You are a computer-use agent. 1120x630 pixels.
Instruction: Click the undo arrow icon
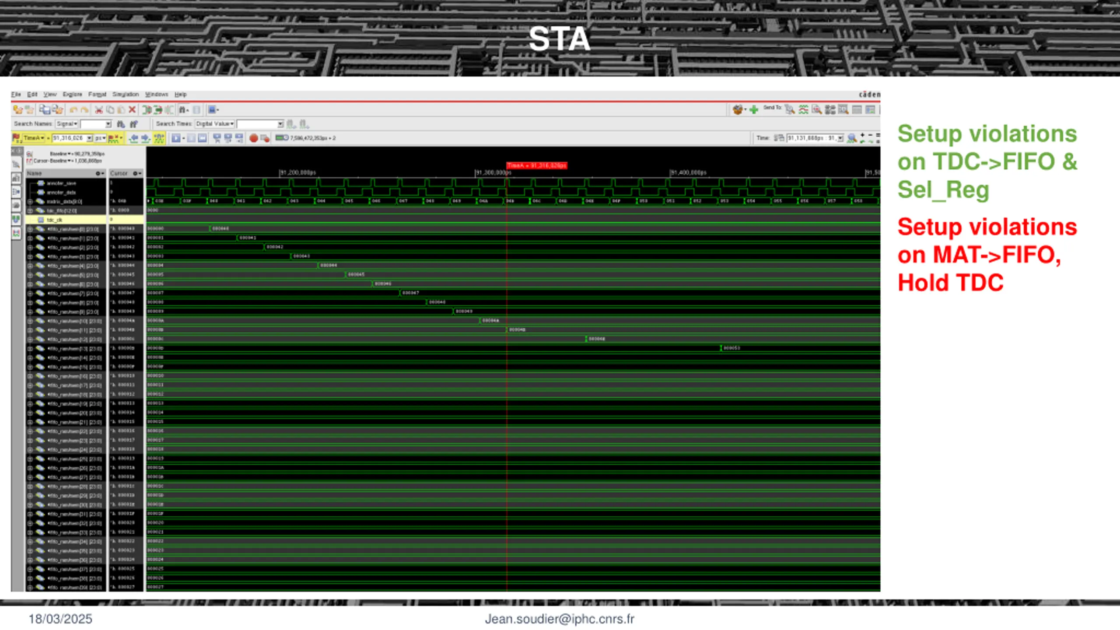(73, 110)
